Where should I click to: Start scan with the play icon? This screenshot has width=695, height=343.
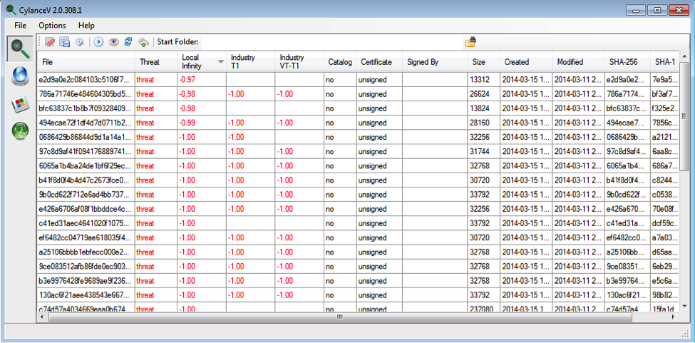pyautogui.click(x=98, y=42)
